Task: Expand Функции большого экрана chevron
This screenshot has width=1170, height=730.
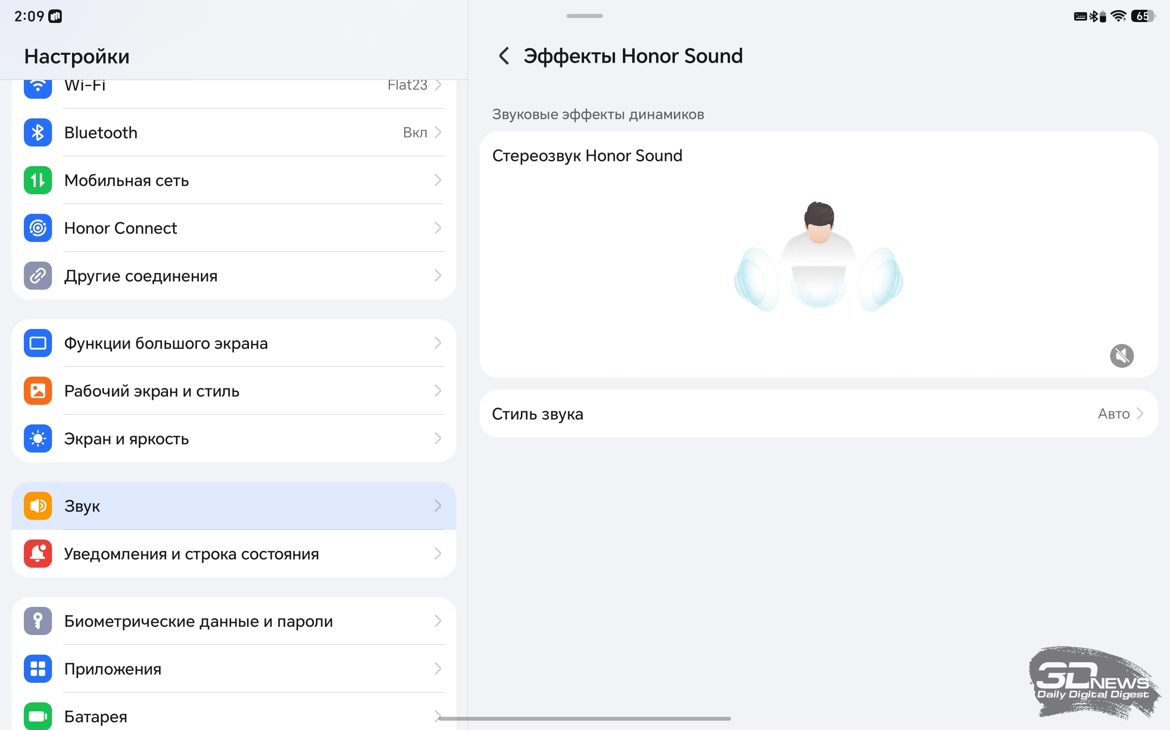Action: point(438,343)
